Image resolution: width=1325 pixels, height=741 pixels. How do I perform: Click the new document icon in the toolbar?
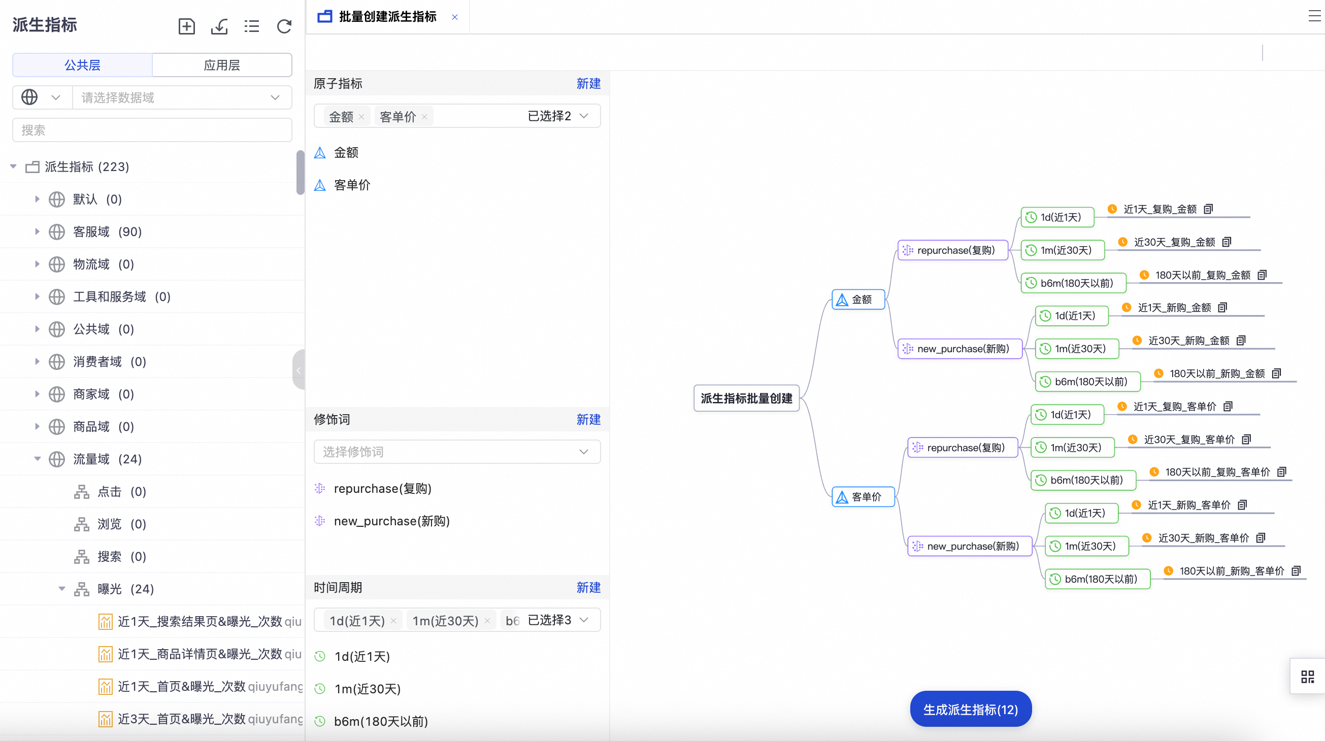[x=186, y=26]
